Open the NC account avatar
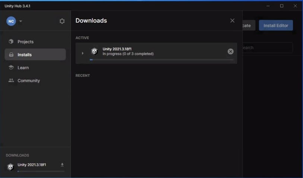Screen dimensions: 303x178 11,21
